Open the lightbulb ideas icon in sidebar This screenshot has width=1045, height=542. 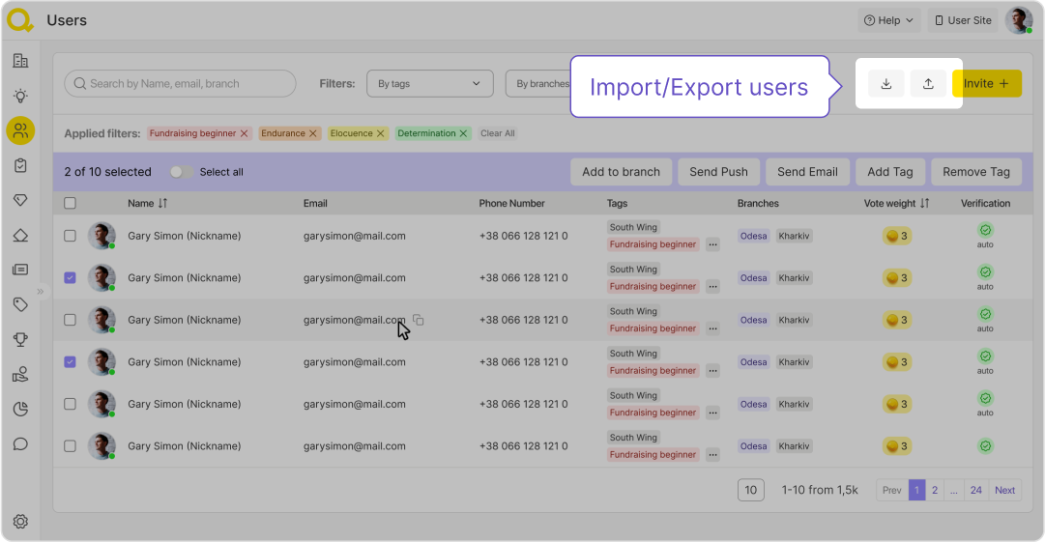click(20, 96)
